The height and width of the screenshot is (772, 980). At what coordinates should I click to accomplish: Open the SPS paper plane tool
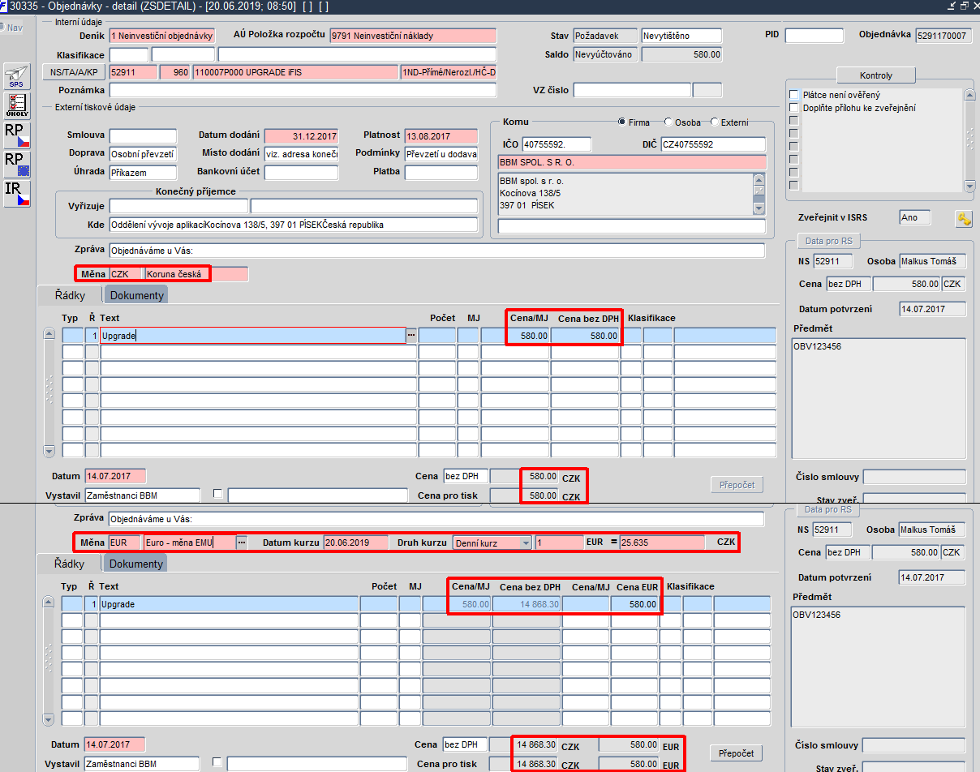point(17,76)
